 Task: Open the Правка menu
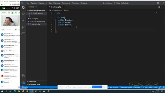tap(34, 3)
